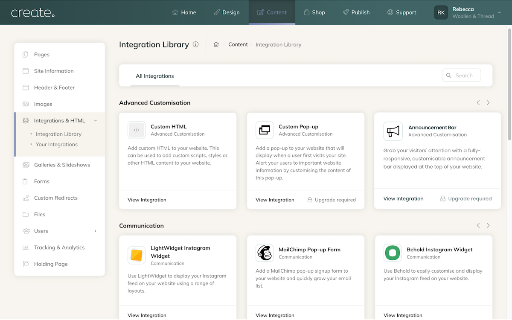Click the create. logo
This screenshot has width=512, height=320.
(33, 12)
